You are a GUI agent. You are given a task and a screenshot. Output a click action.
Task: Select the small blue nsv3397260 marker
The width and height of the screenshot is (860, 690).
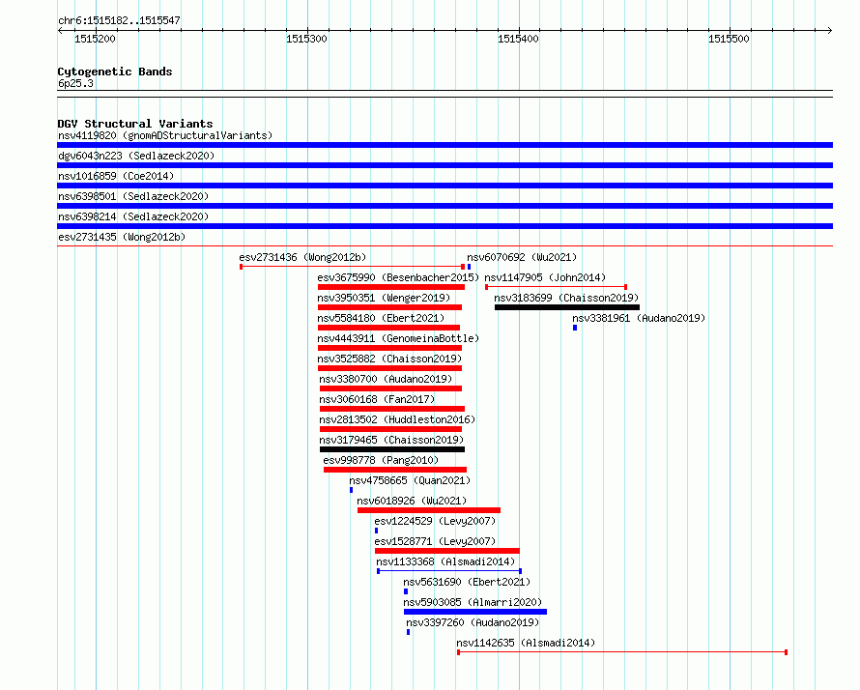point(408,632)
